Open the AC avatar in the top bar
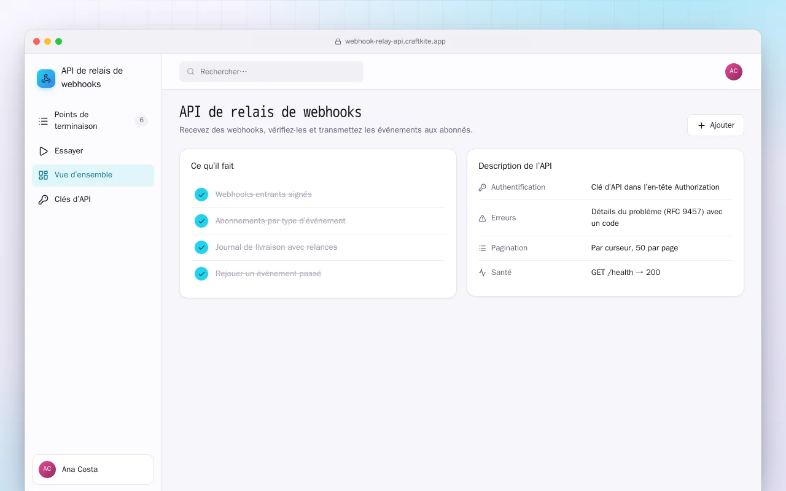Viewport: 786px width, 491px height. tap(734, 72)
